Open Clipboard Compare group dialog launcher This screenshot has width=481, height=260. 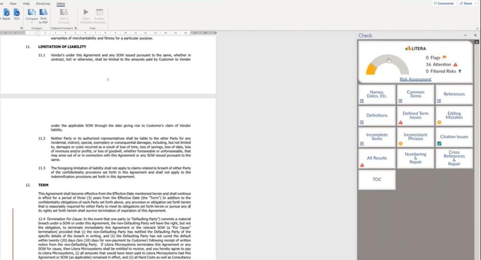[x=76, y=28]
